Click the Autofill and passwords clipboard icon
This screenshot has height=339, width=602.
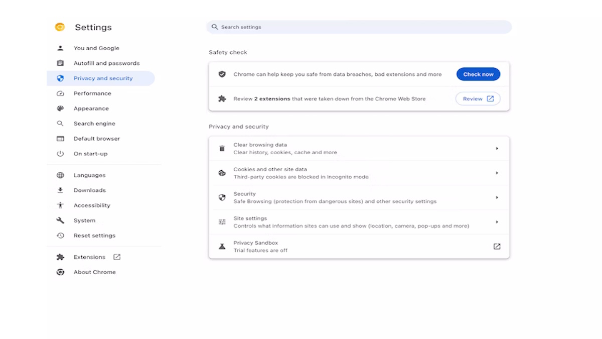(60, 63)
